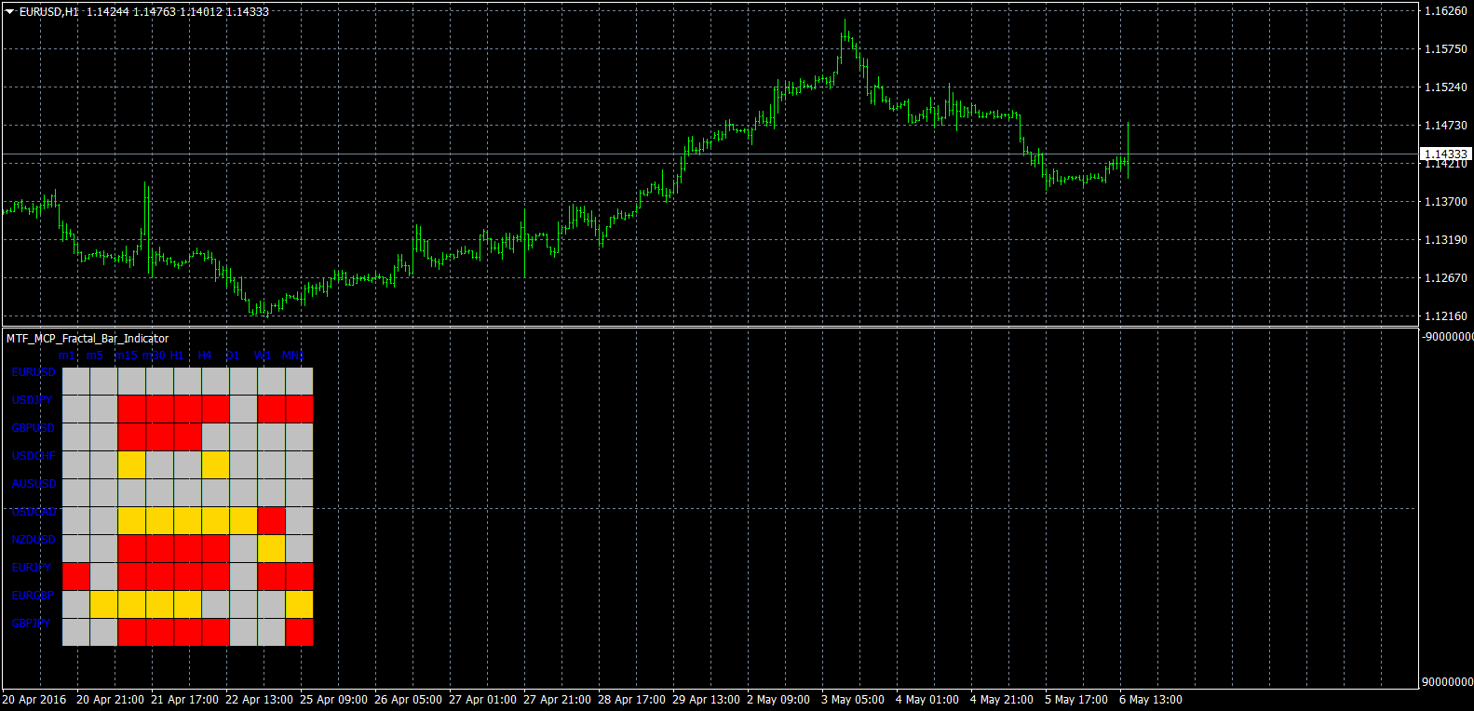Click the 1.12160 price scale label
The width and height of the screenshot is (1474, 711).
click(1446, 316)
